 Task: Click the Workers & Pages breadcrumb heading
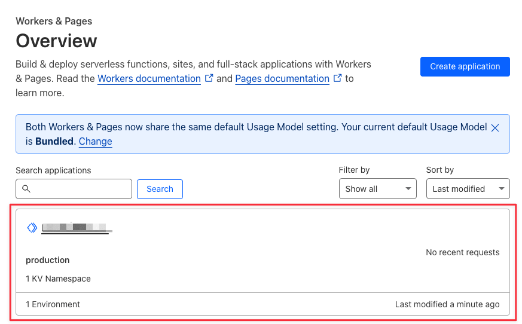tap(54, 21)
